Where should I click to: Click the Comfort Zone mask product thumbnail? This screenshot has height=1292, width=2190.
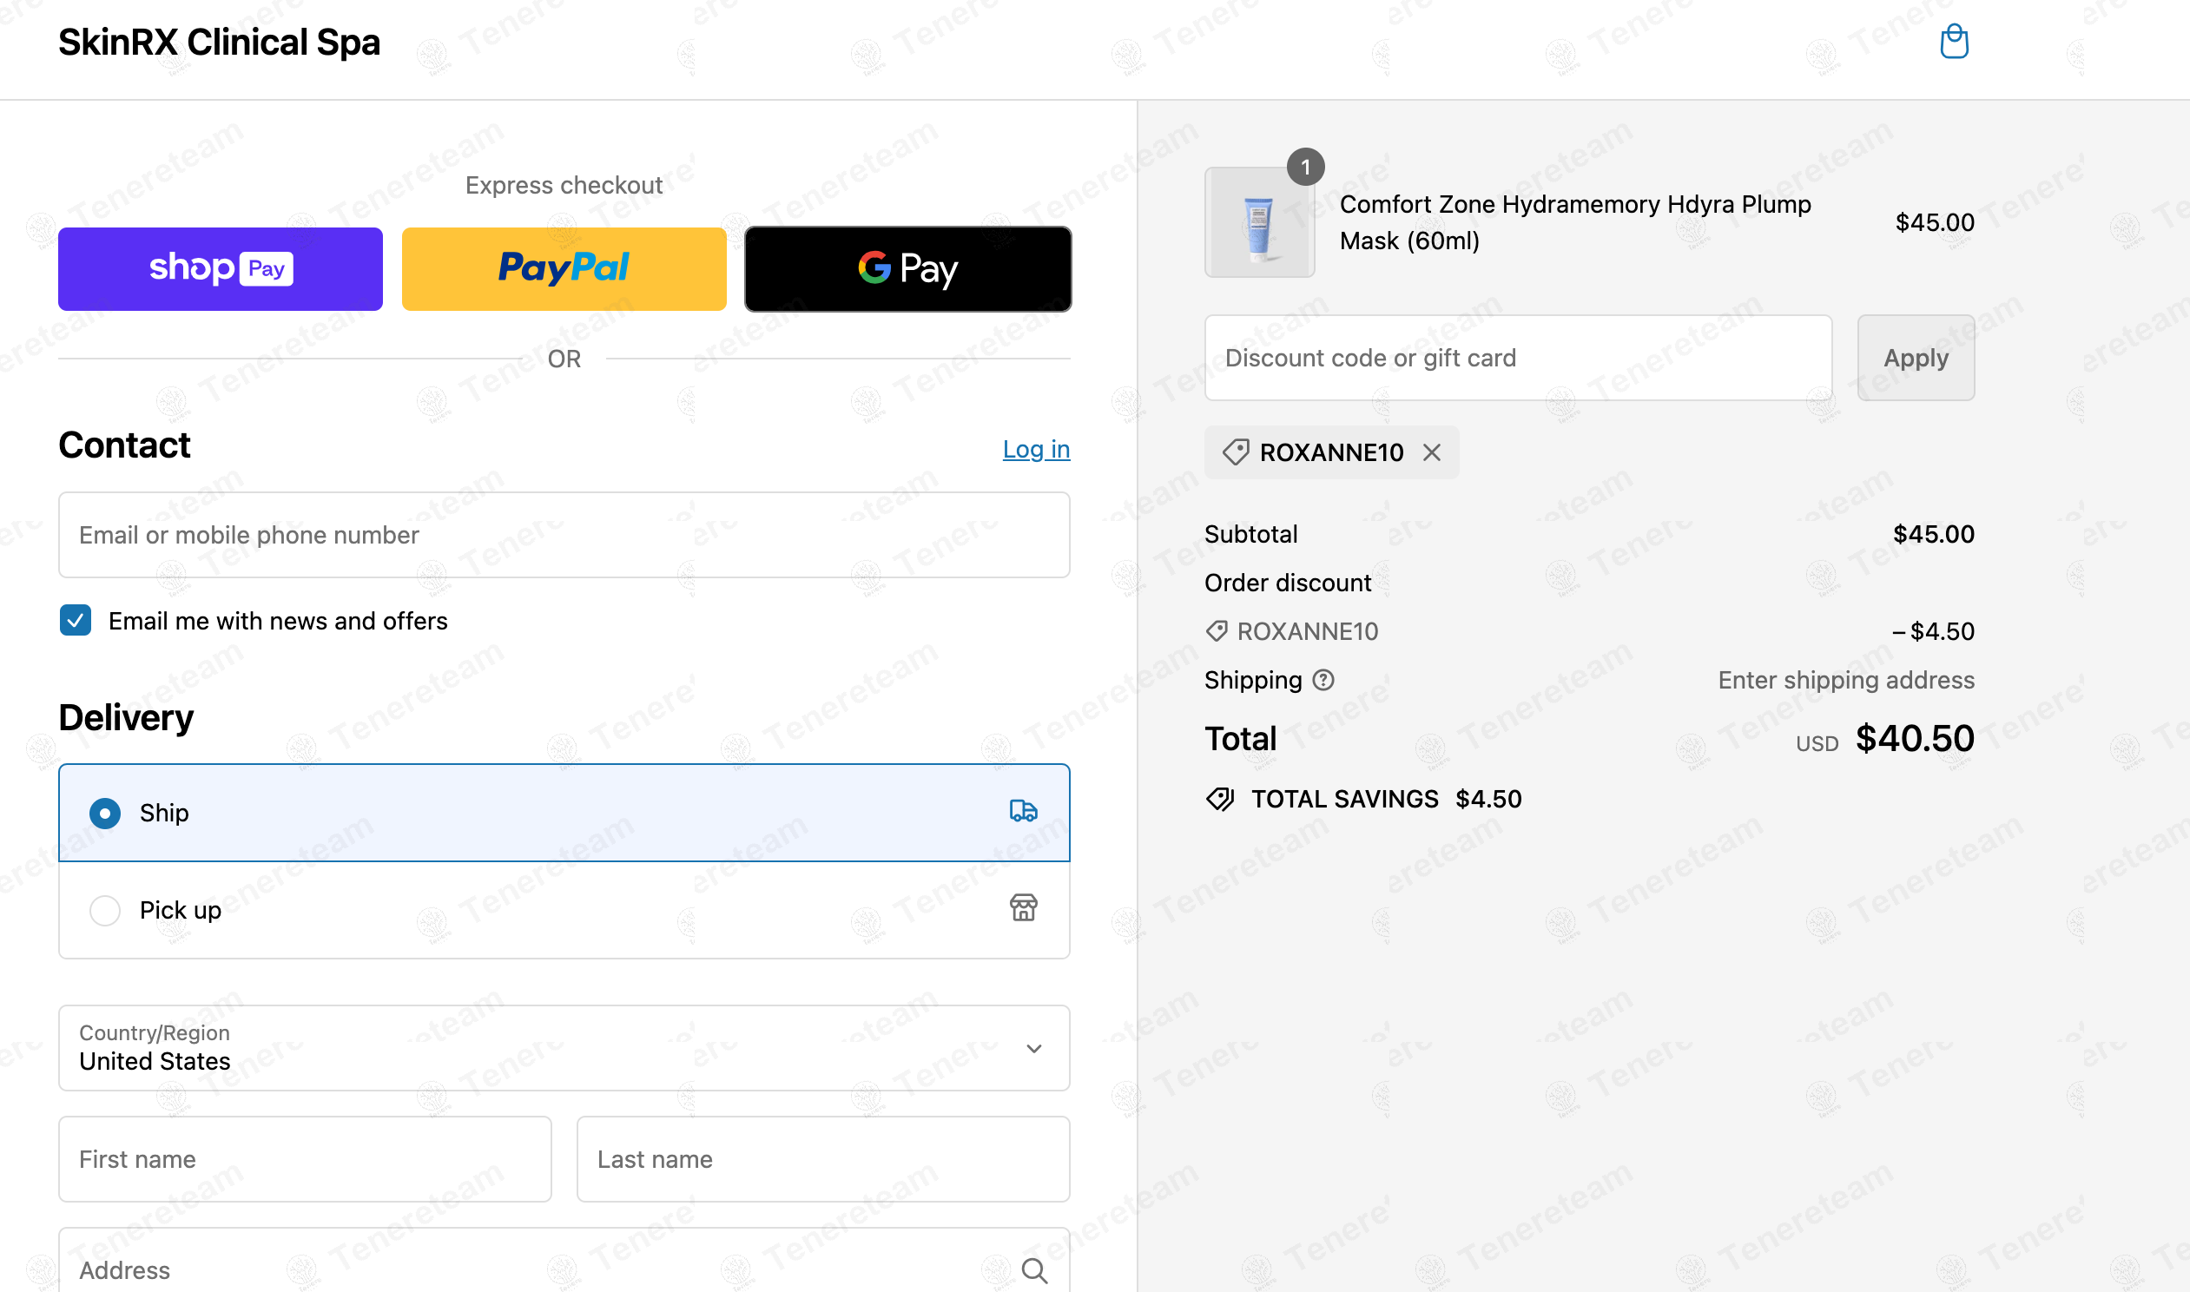tap(1259, 222)
